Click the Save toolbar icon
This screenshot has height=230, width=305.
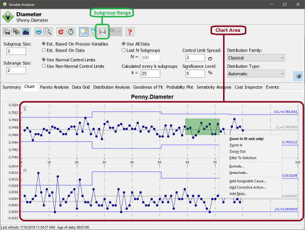point(7,32)
